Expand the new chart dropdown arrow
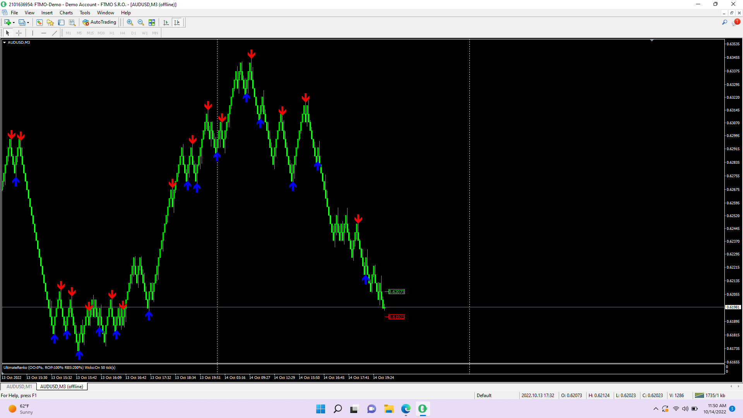 14,22
